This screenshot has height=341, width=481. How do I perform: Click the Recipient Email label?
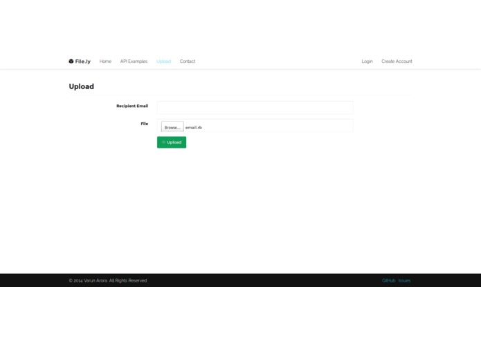coord(132,106)
